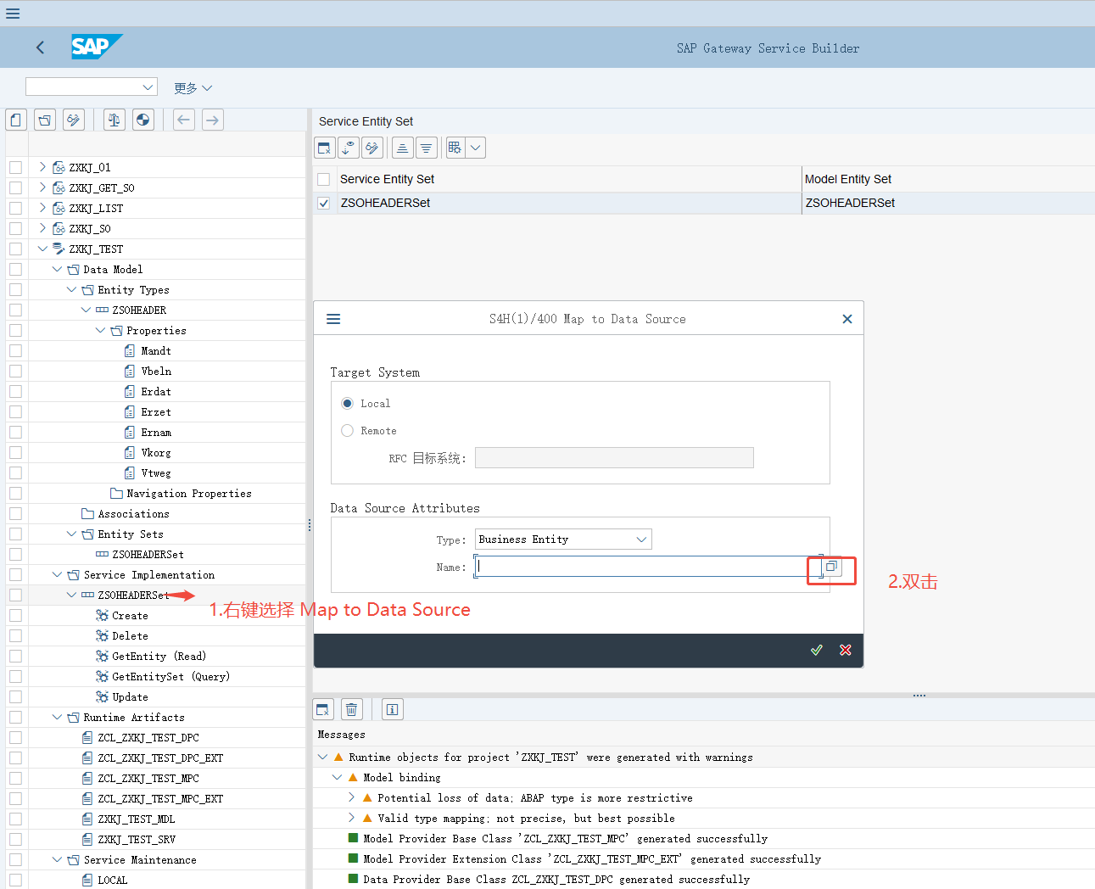1095x889 pixels.
Task: Collapse the Service Implementation node
Action: click(x=57, y=574)
